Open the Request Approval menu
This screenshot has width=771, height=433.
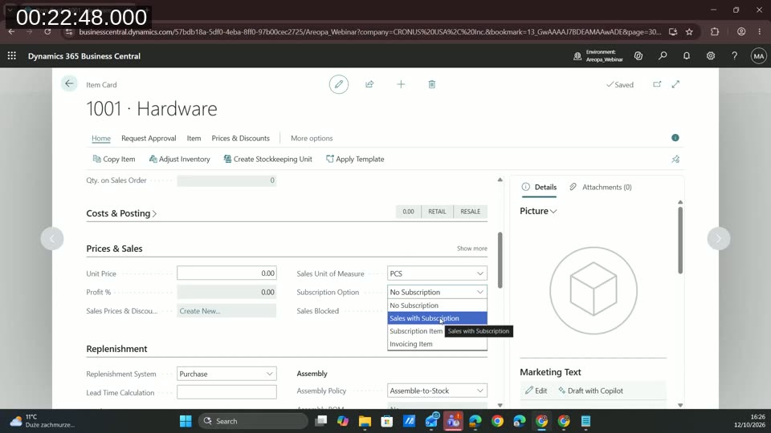click(149, 139)
